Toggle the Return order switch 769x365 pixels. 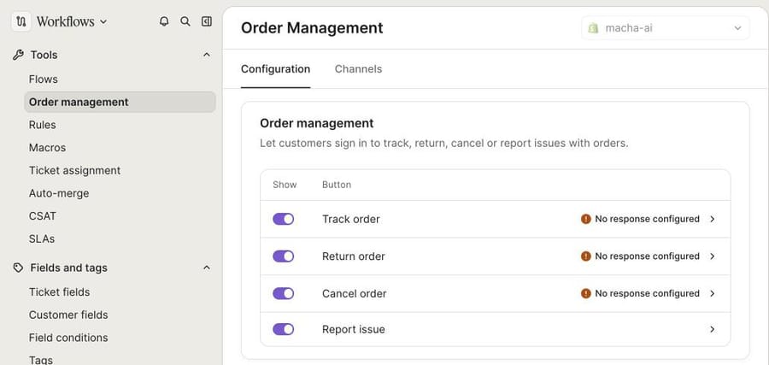point(284,256)
